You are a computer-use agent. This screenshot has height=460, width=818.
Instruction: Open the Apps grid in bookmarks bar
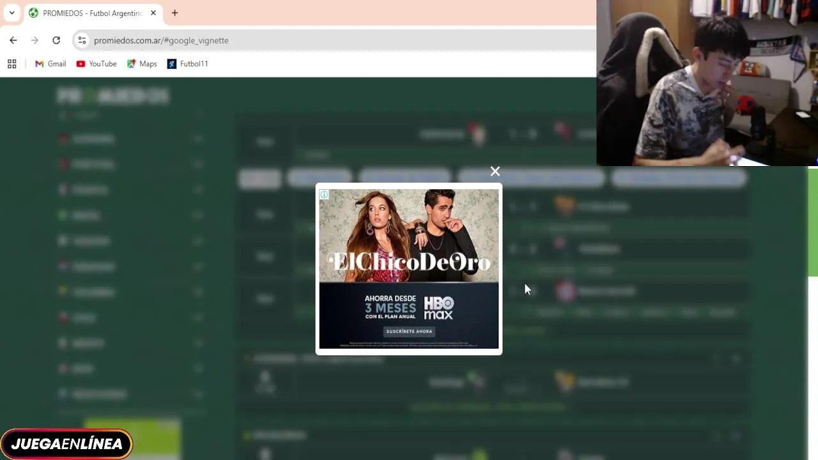pos(12,64)
